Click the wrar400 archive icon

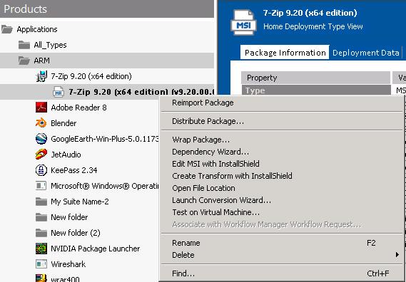(41, 278)
